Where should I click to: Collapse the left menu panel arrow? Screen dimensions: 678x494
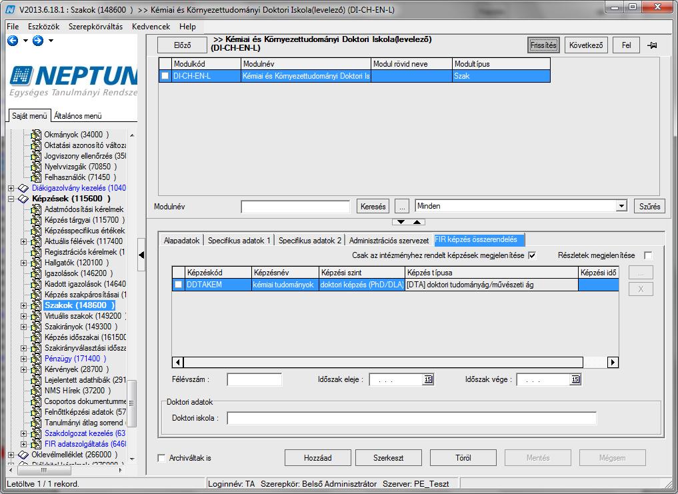pyautogui.click(x=141, y=255)
